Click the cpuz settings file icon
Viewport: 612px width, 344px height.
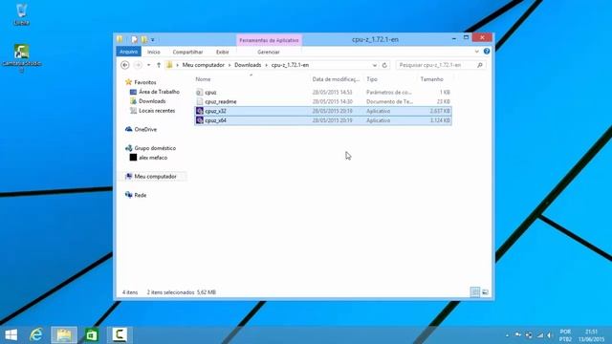pos(200,93)
